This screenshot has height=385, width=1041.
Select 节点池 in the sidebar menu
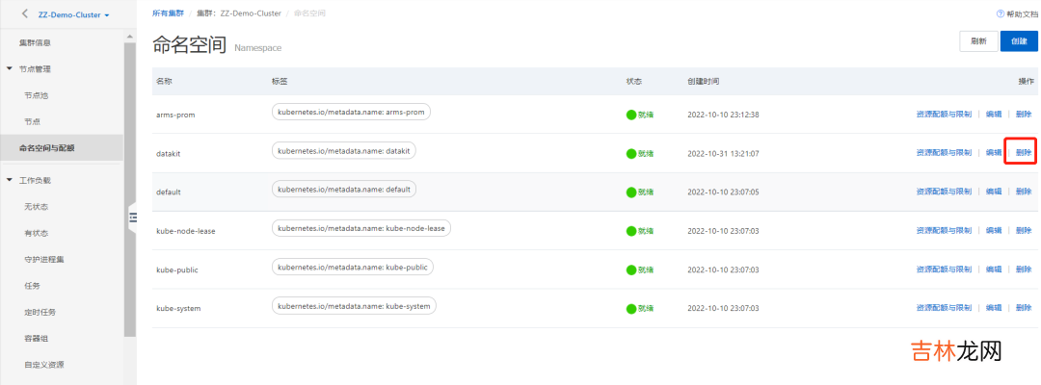36,95
